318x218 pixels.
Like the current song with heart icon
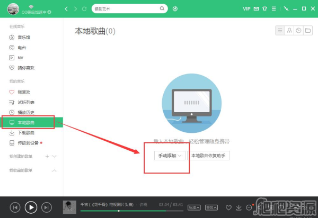click(228, 207)
